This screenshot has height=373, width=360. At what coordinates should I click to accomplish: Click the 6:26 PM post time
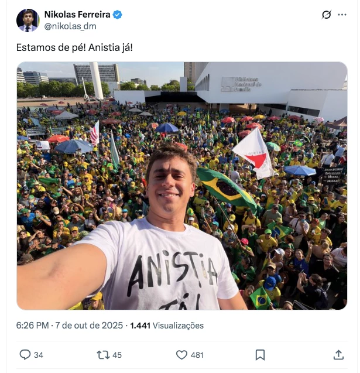pos(33,326)
